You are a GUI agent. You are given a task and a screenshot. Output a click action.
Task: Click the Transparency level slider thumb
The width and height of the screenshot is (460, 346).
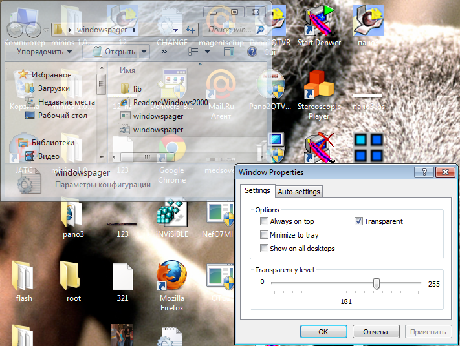[x=376, y=283]
